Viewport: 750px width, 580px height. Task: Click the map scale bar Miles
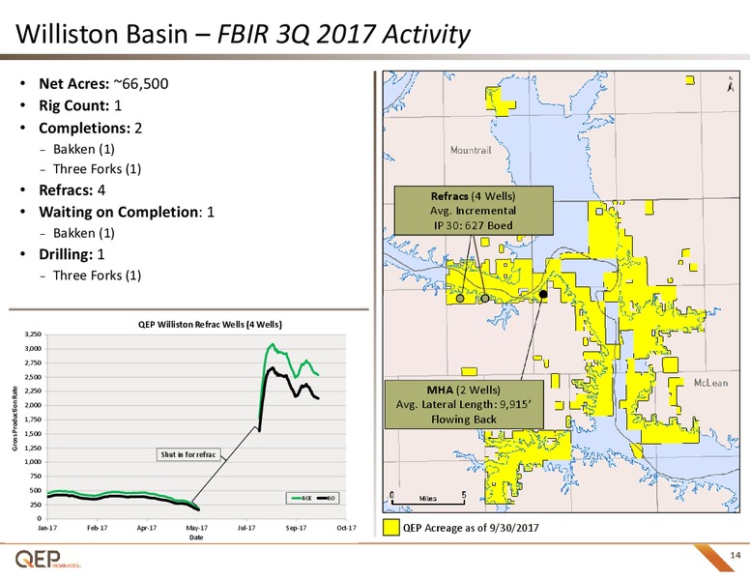427,498
